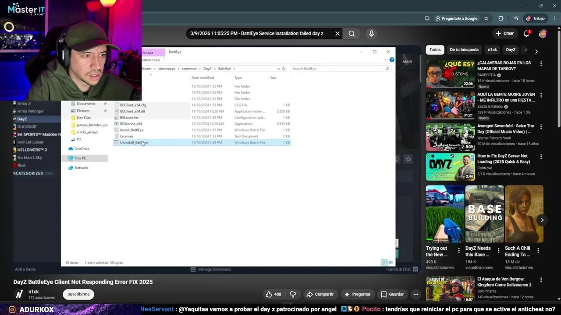Open YouTube notifications bell
Screen dimensions: 561x315
pyautogui.click(x=527, y=34)
